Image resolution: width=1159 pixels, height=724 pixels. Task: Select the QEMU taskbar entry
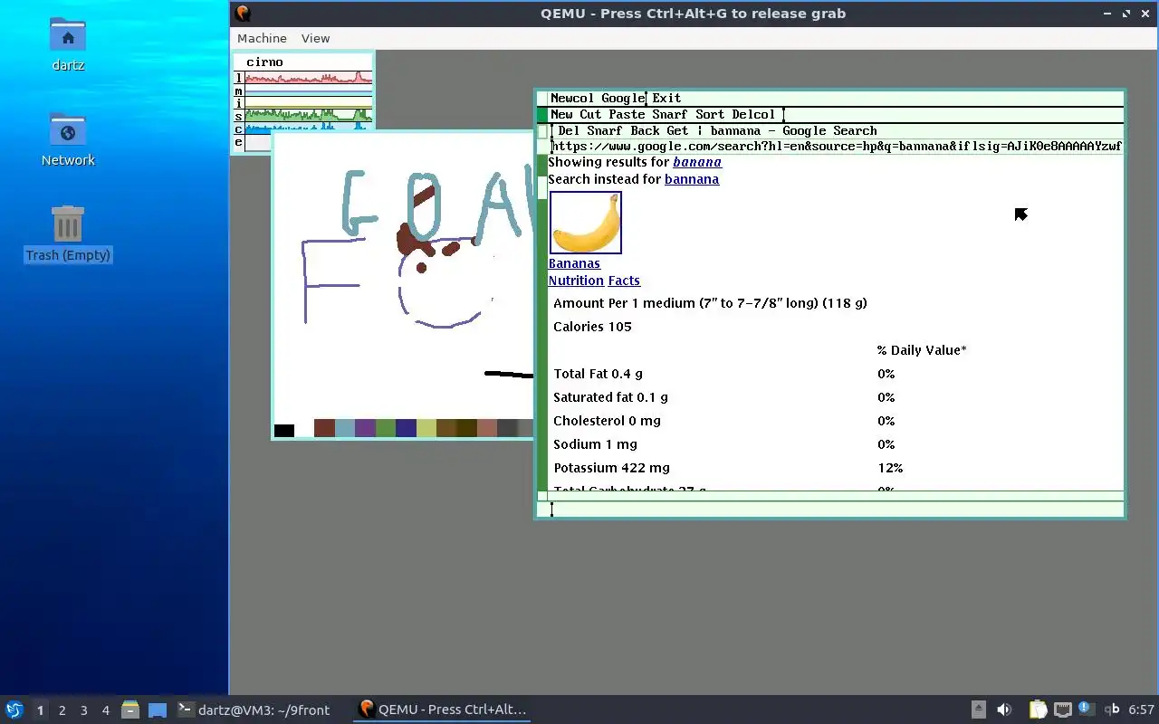pyautogui.click(x=442, y=710)
